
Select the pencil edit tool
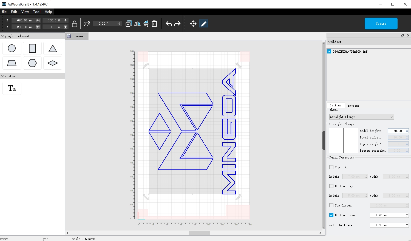coord(203,24)
